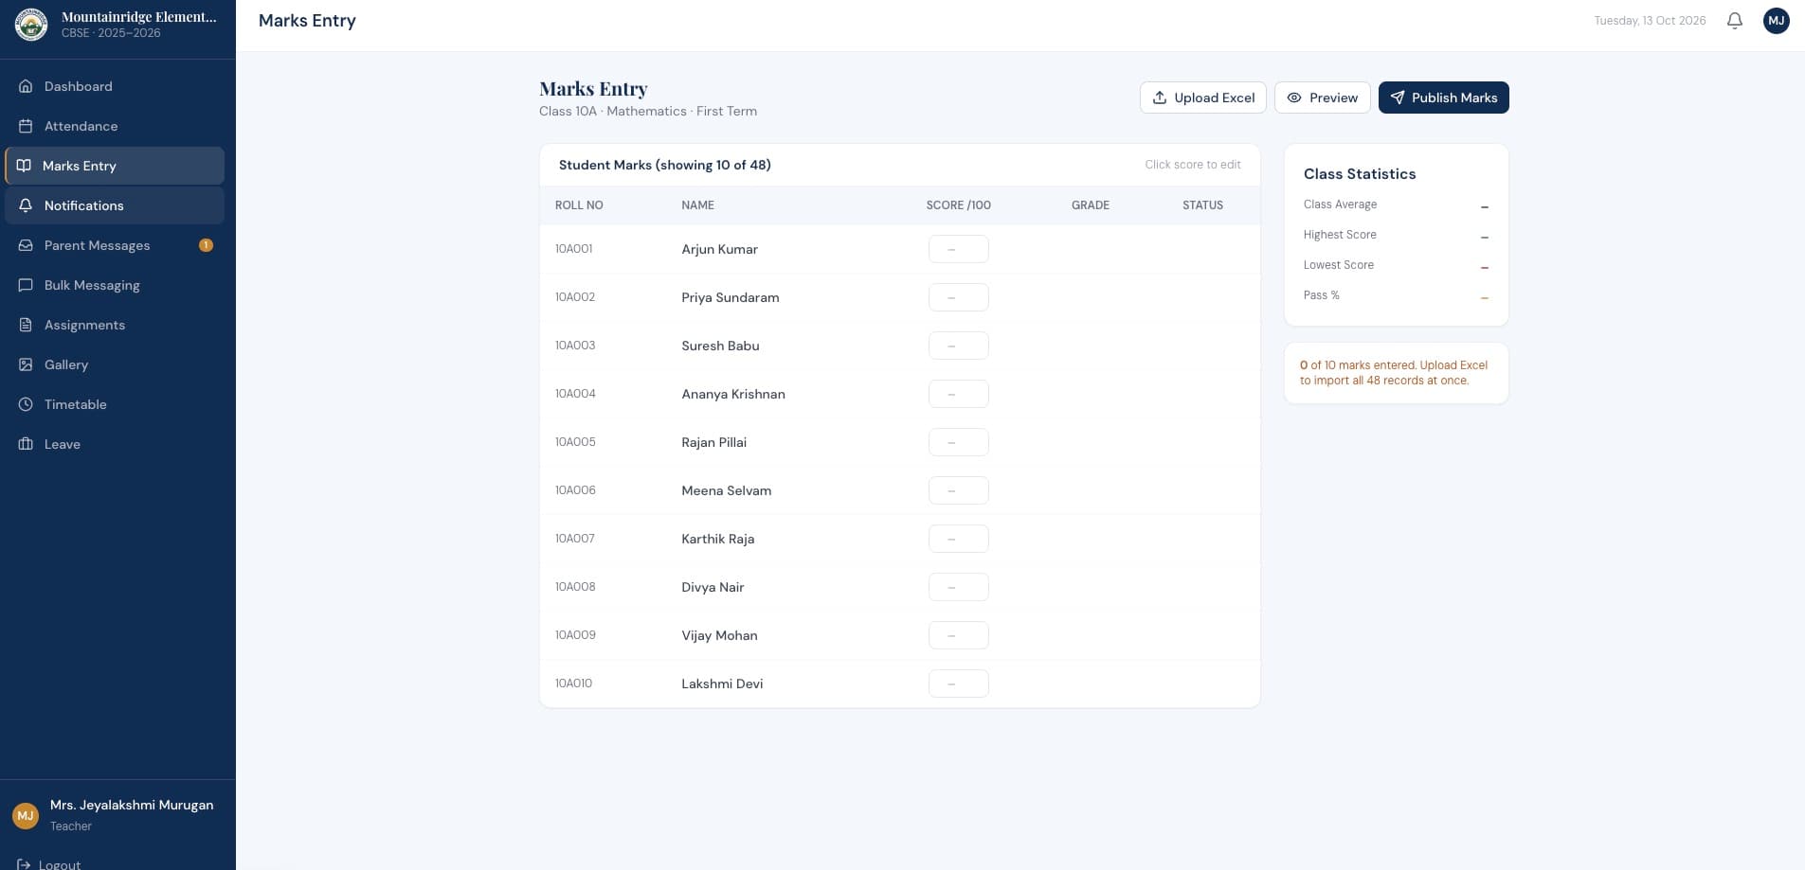Click the Parent Messages unread badge
This screenshot has height=870, width=1805.
(206, 245)
